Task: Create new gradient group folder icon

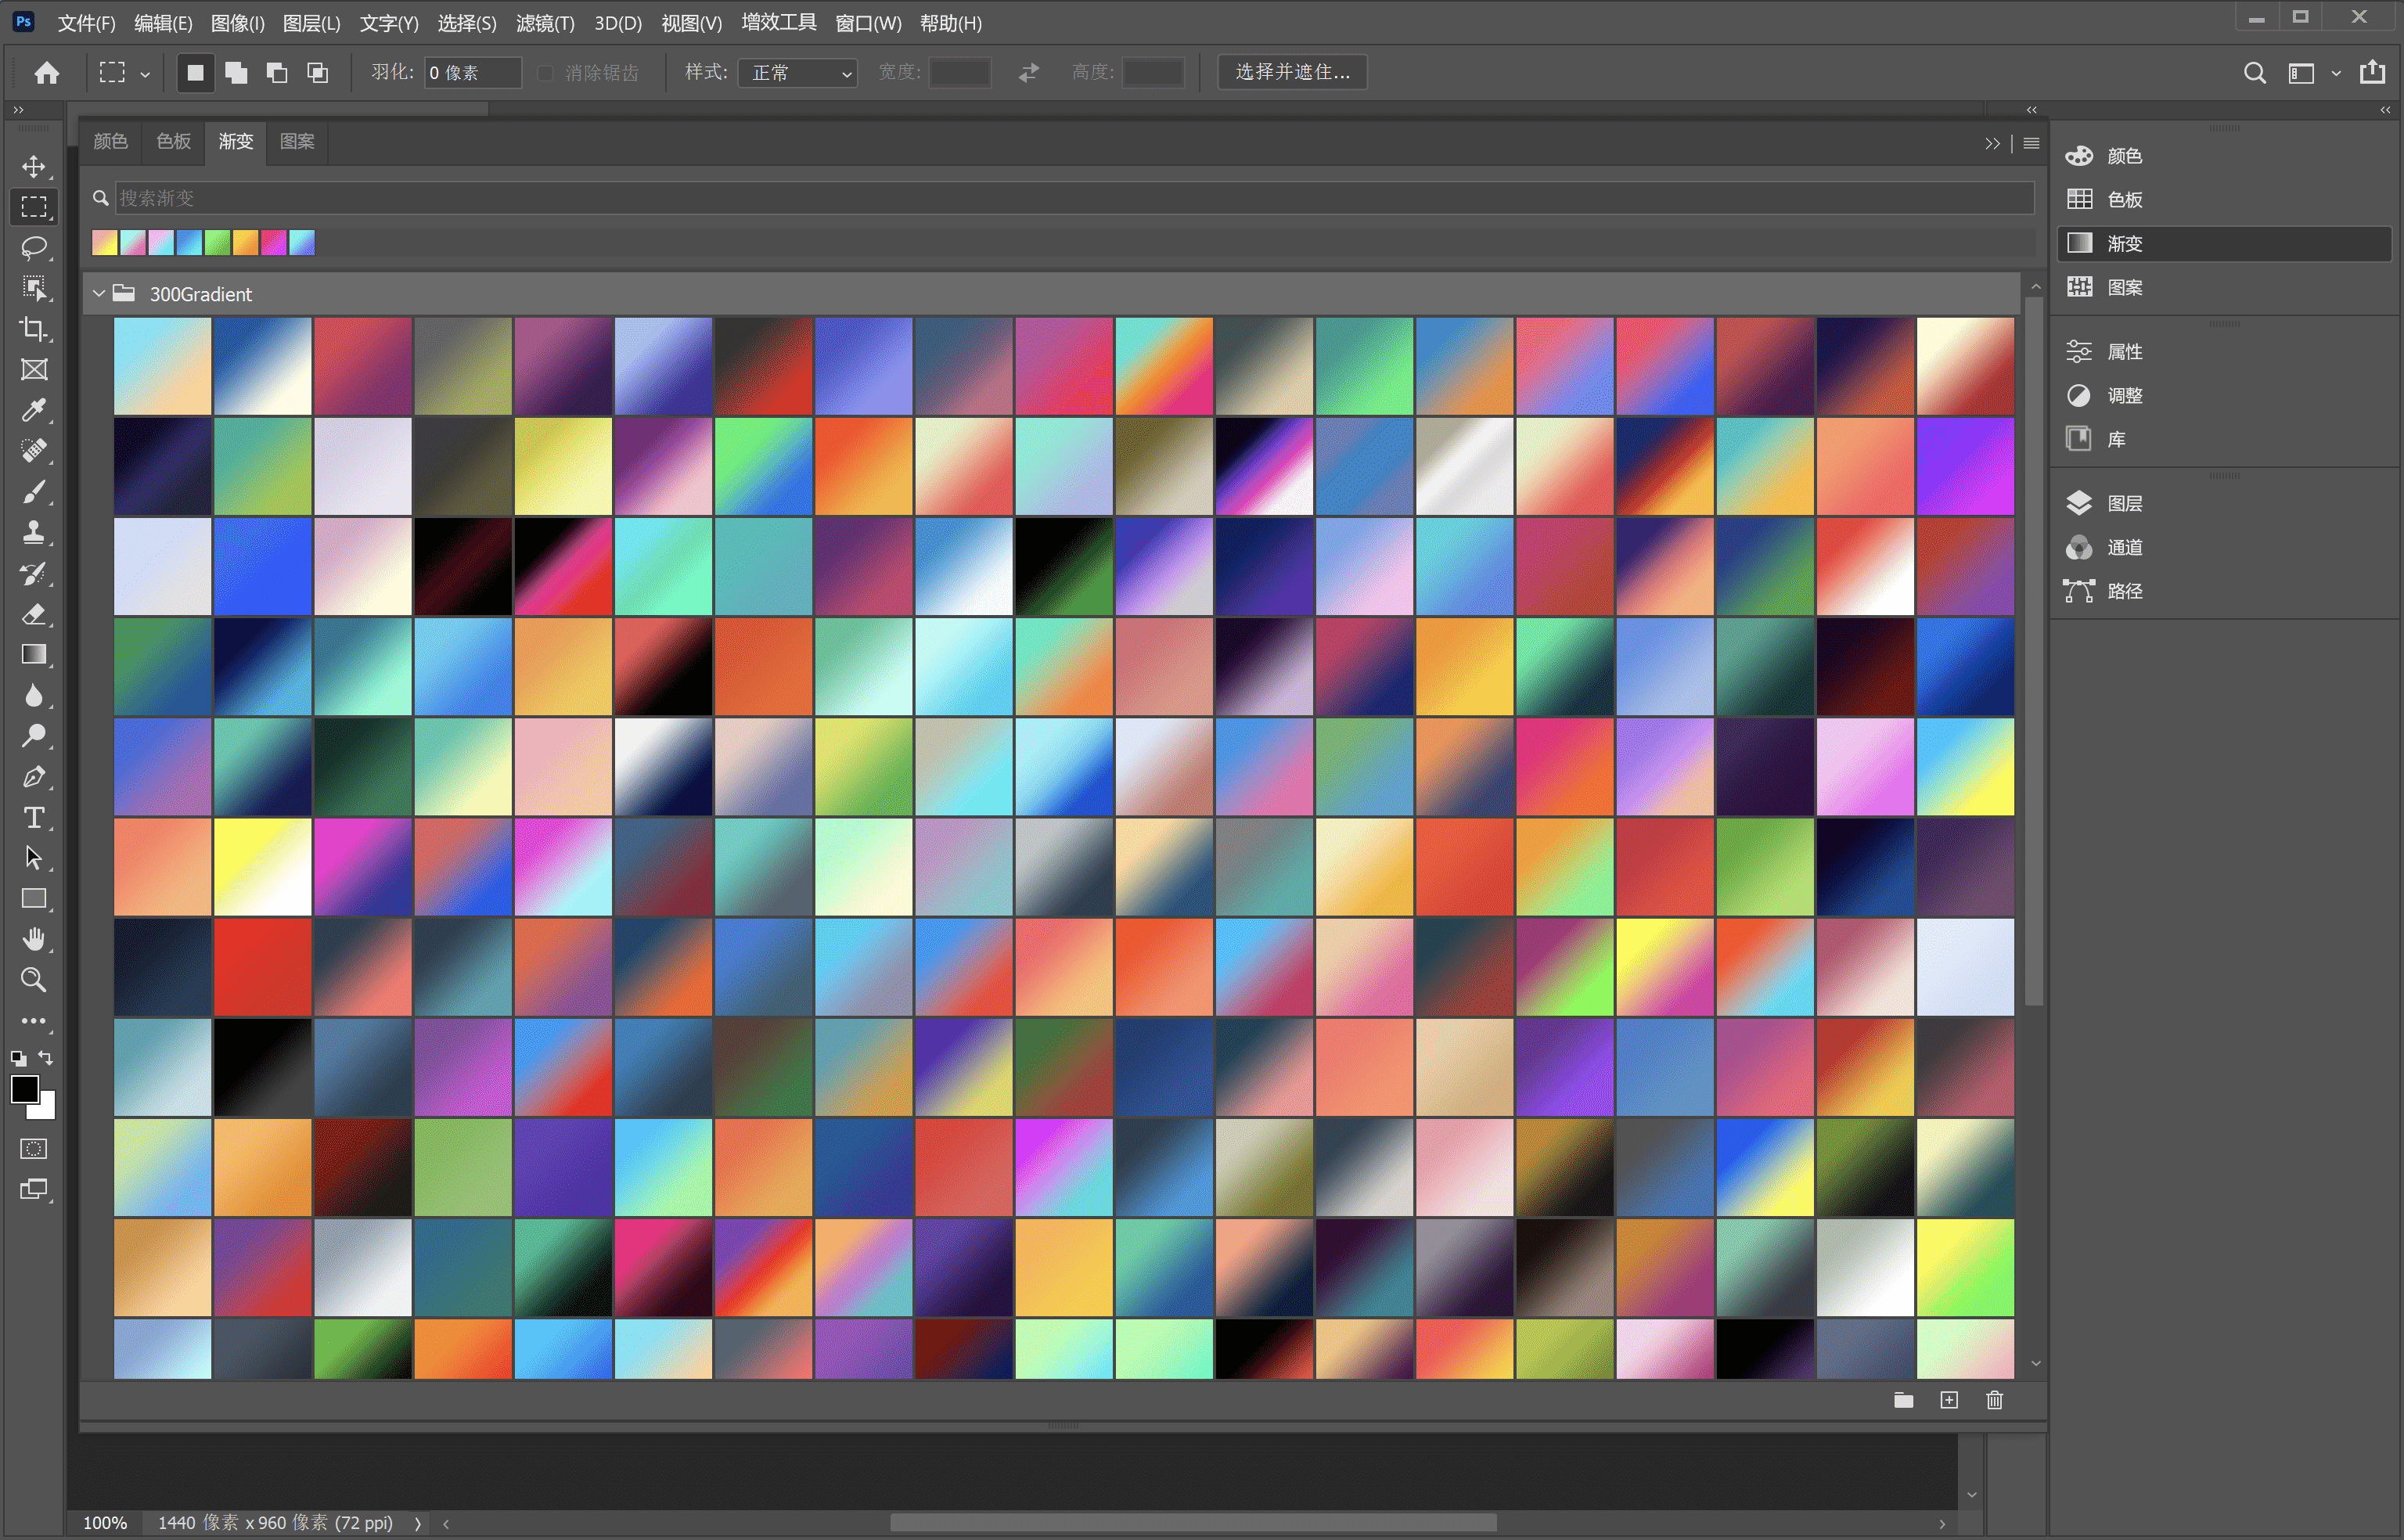Action: (x=1903, y=1400)
